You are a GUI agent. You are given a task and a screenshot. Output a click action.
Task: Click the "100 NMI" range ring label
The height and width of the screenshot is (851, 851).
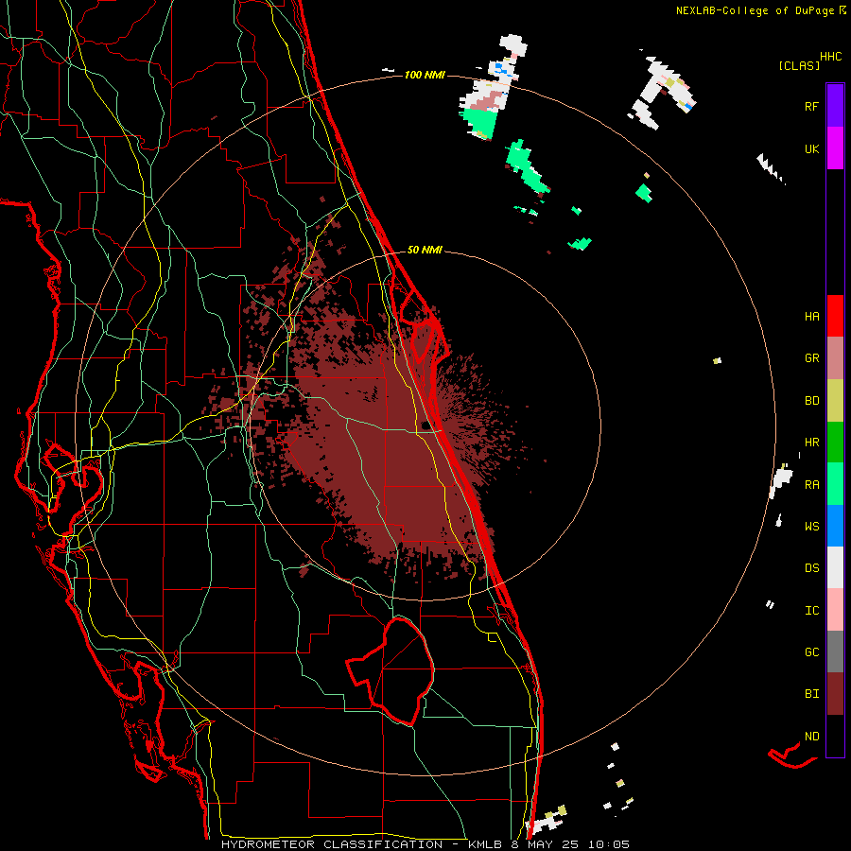(x=425, y=75)
